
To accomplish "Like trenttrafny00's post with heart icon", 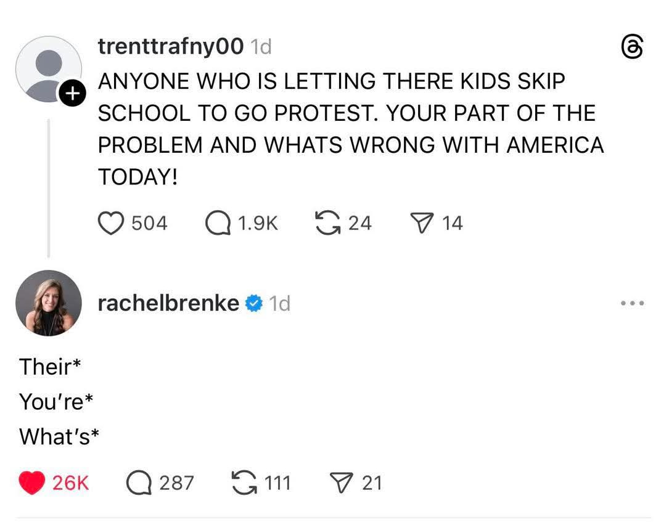I will (x=112, y=223).
